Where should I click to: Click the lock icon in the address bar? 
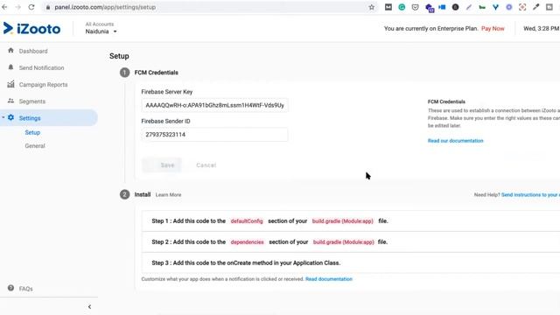tap(48, 7)
